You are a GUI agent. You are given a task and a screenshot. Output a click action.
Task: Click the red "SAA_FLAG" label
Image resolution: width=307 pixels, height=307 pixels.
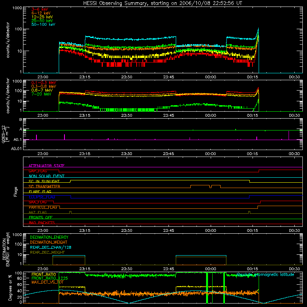[38, 202]
